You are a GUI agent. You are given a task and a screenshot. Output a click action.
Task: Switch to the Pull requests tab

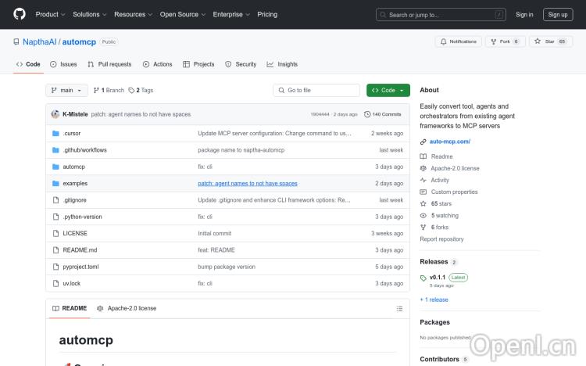(109, 64)
